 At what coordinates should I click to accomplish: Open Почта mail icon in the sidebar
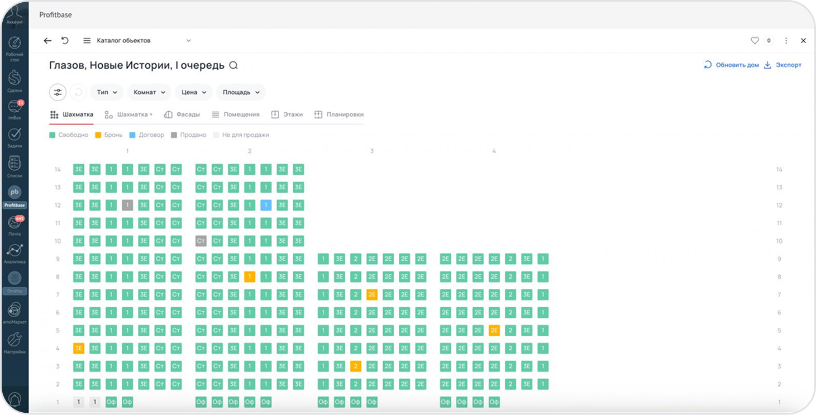tap(15, 224)
